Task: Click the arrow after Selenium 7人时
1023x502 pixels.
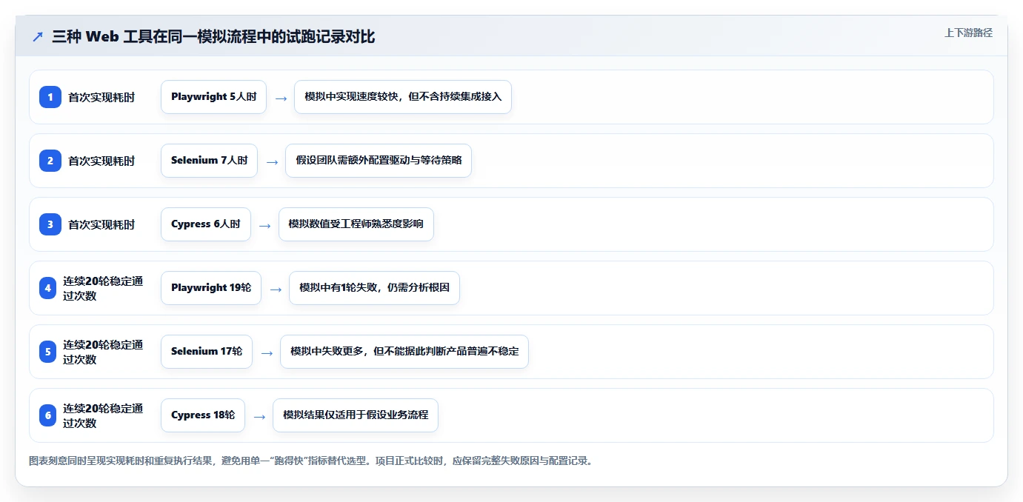Action: pos(272,161)
